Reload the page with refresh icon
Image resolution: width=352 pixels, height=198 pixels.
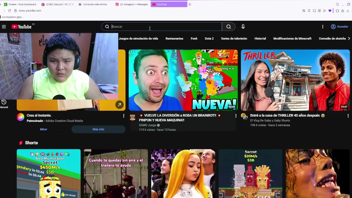point(9,10)
